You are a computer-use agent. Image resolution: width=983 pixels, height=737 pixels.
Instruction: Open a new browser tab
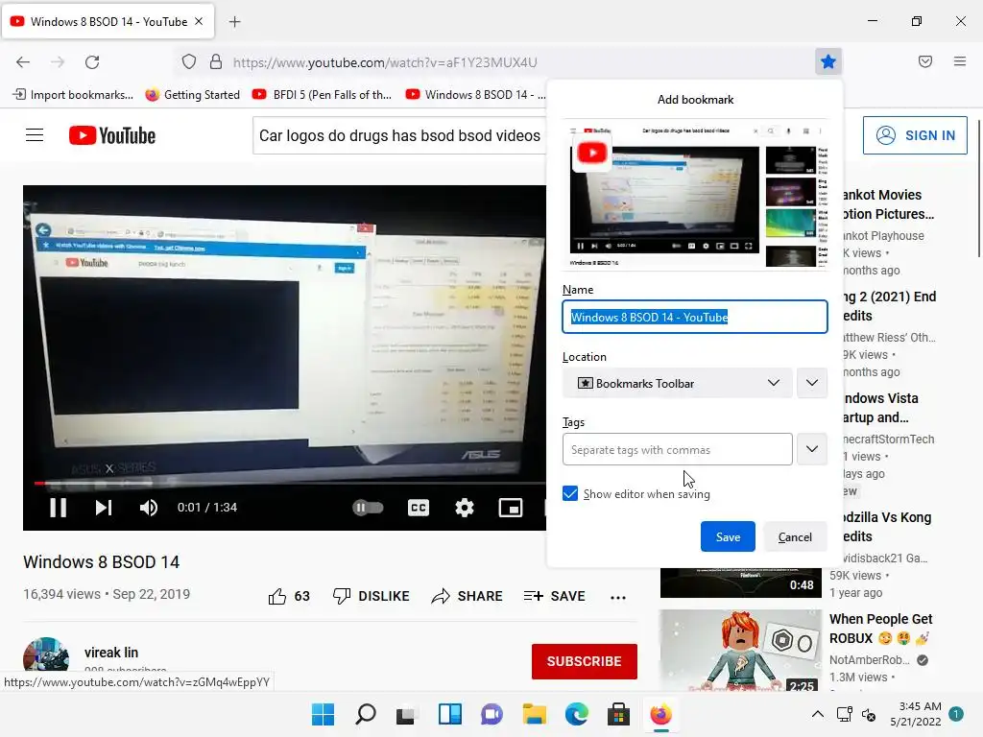coord(234,22)
